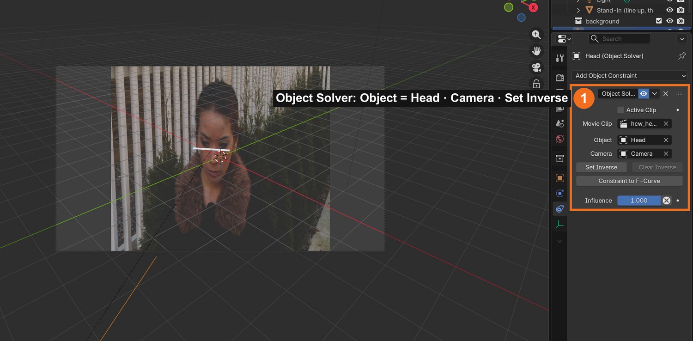Disable background collection in renders
The width and height of the screenshot is (693, 341).
click(x=681, y=21)
